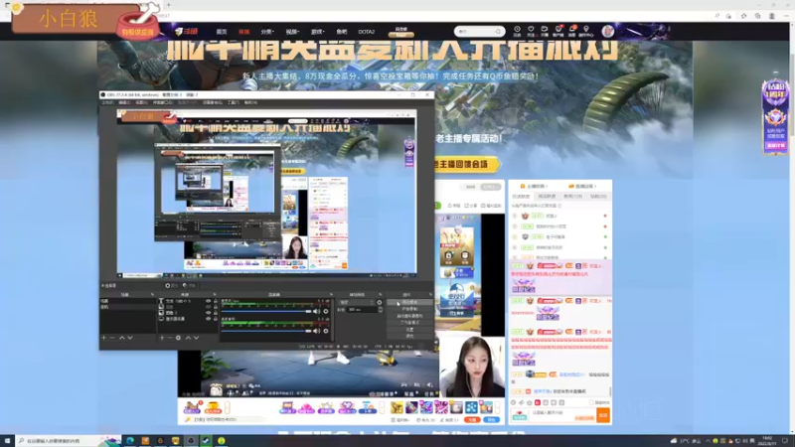Toggle the effect-blocking checkbox above chat input
This screenshot has height=447, width=795.
pos(591,402)
